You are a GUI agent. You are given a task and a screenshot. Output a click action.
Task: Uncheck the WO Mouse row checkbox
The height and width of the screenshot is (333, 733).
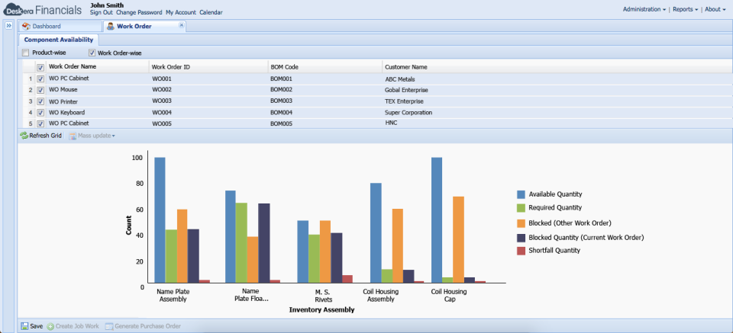click(40, 90)
